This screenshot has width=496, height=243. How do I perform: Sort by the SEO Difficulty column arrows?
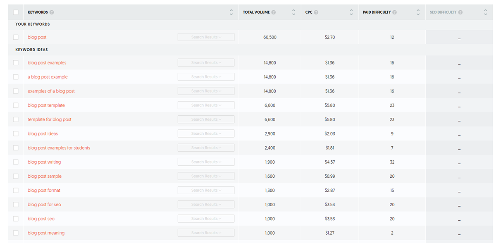tap(485, 12)
